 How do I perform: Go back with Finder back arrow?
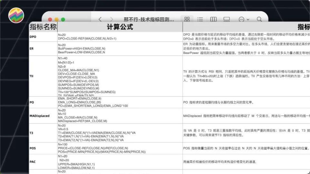[100, 19]
